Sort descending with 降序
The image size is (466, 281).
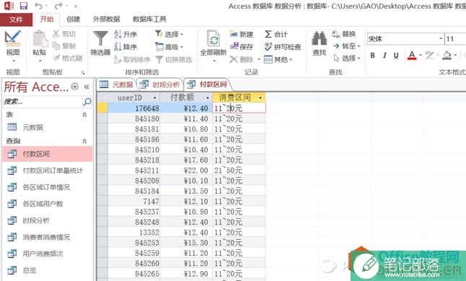click(126, 47)
